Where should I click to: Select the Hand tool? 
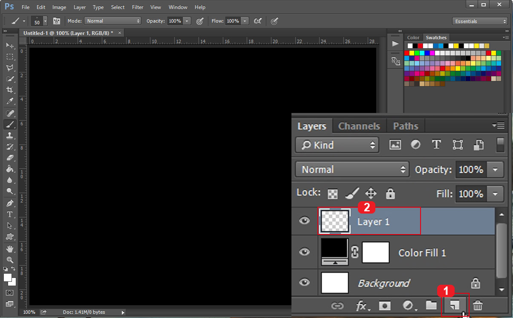(10, 249)
